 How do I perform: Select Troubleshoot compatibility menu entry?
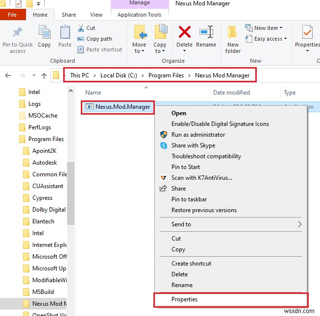[x=231, y=156]
